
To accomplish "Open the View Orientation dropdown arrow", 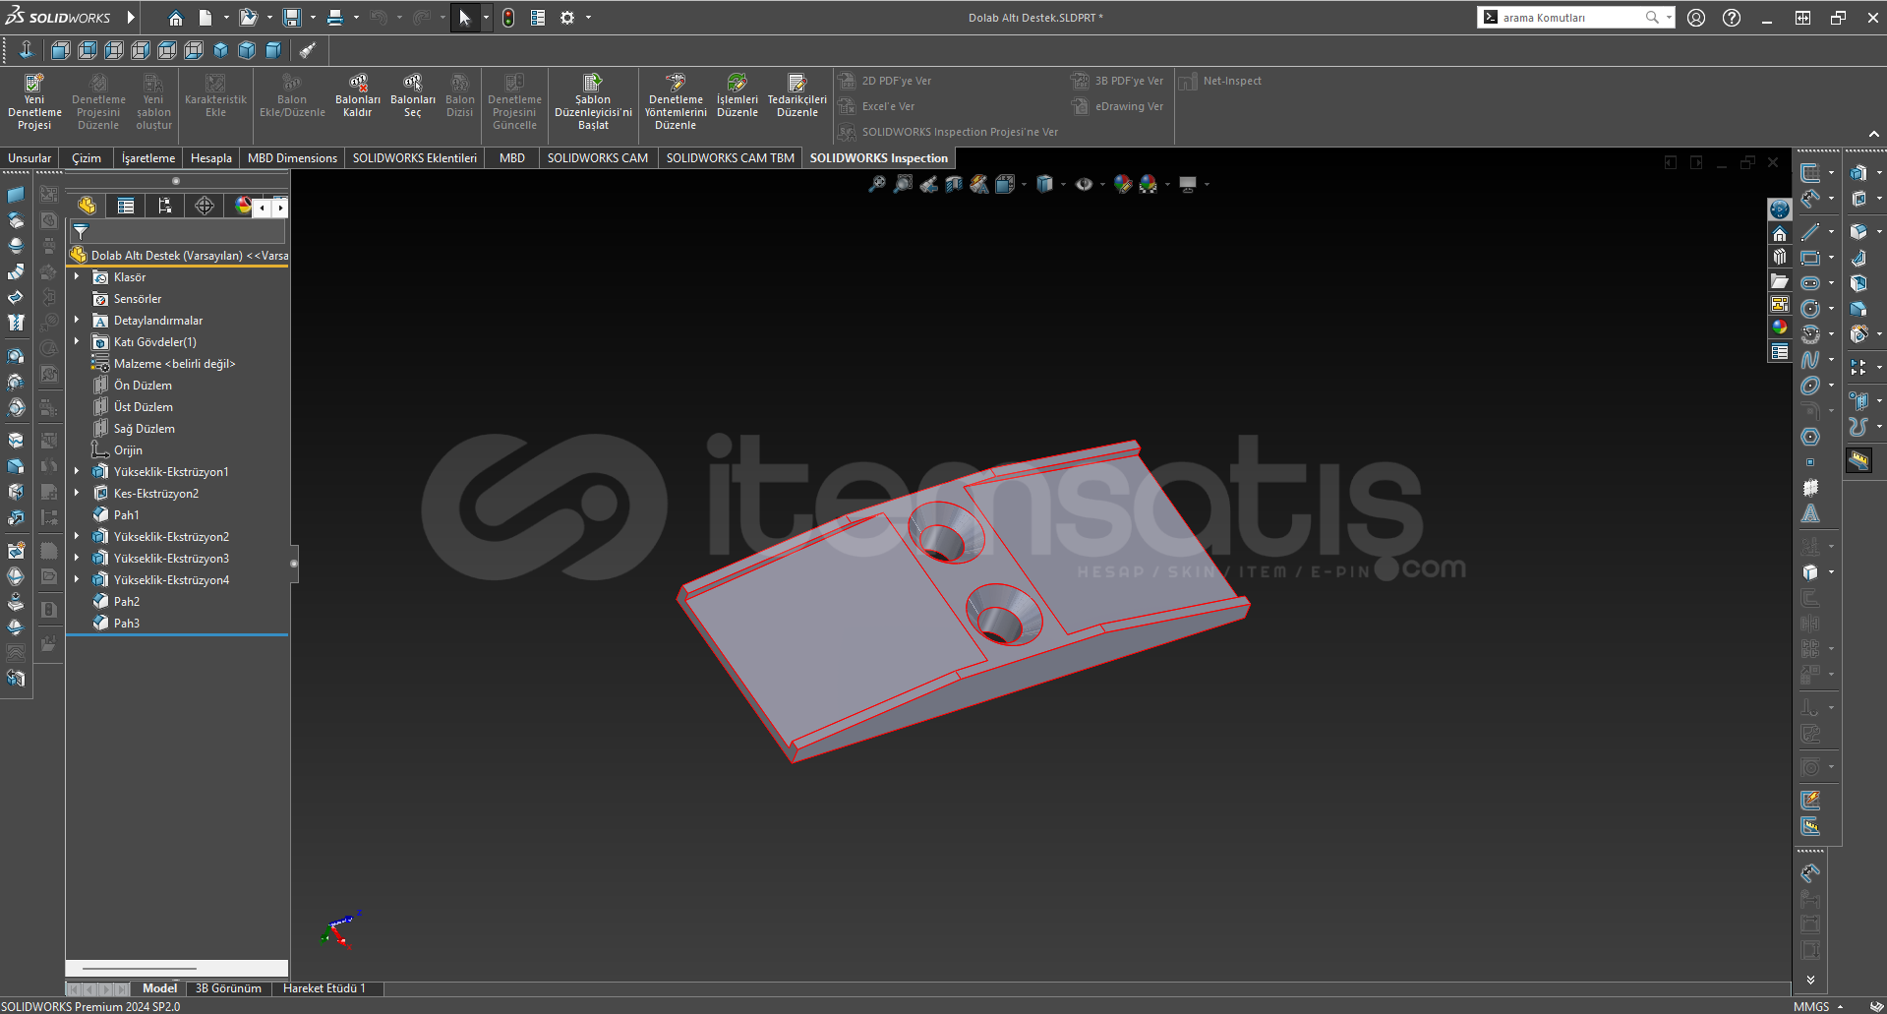I will click(x=1025, y=184).
